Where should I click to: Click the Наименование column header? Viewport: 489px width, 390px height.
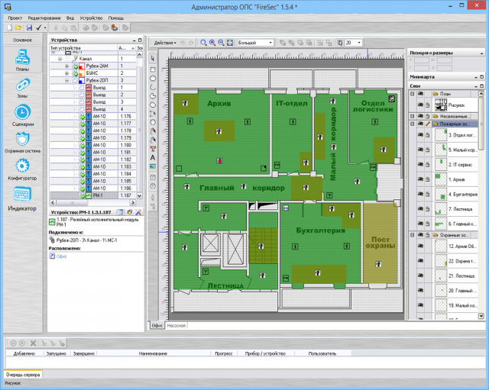(153, 353)
